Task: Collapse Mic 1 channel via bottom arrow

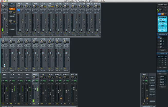Action: click(7, 33)
